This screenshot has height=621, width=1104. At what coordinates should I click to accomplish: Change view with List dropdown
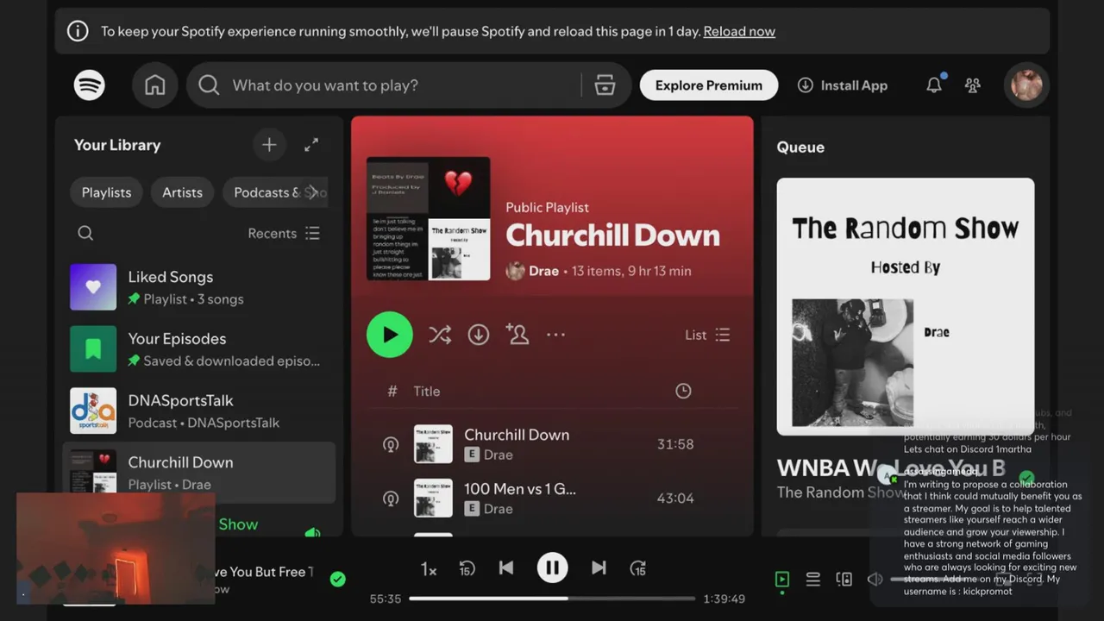click(x=707, y=335)
